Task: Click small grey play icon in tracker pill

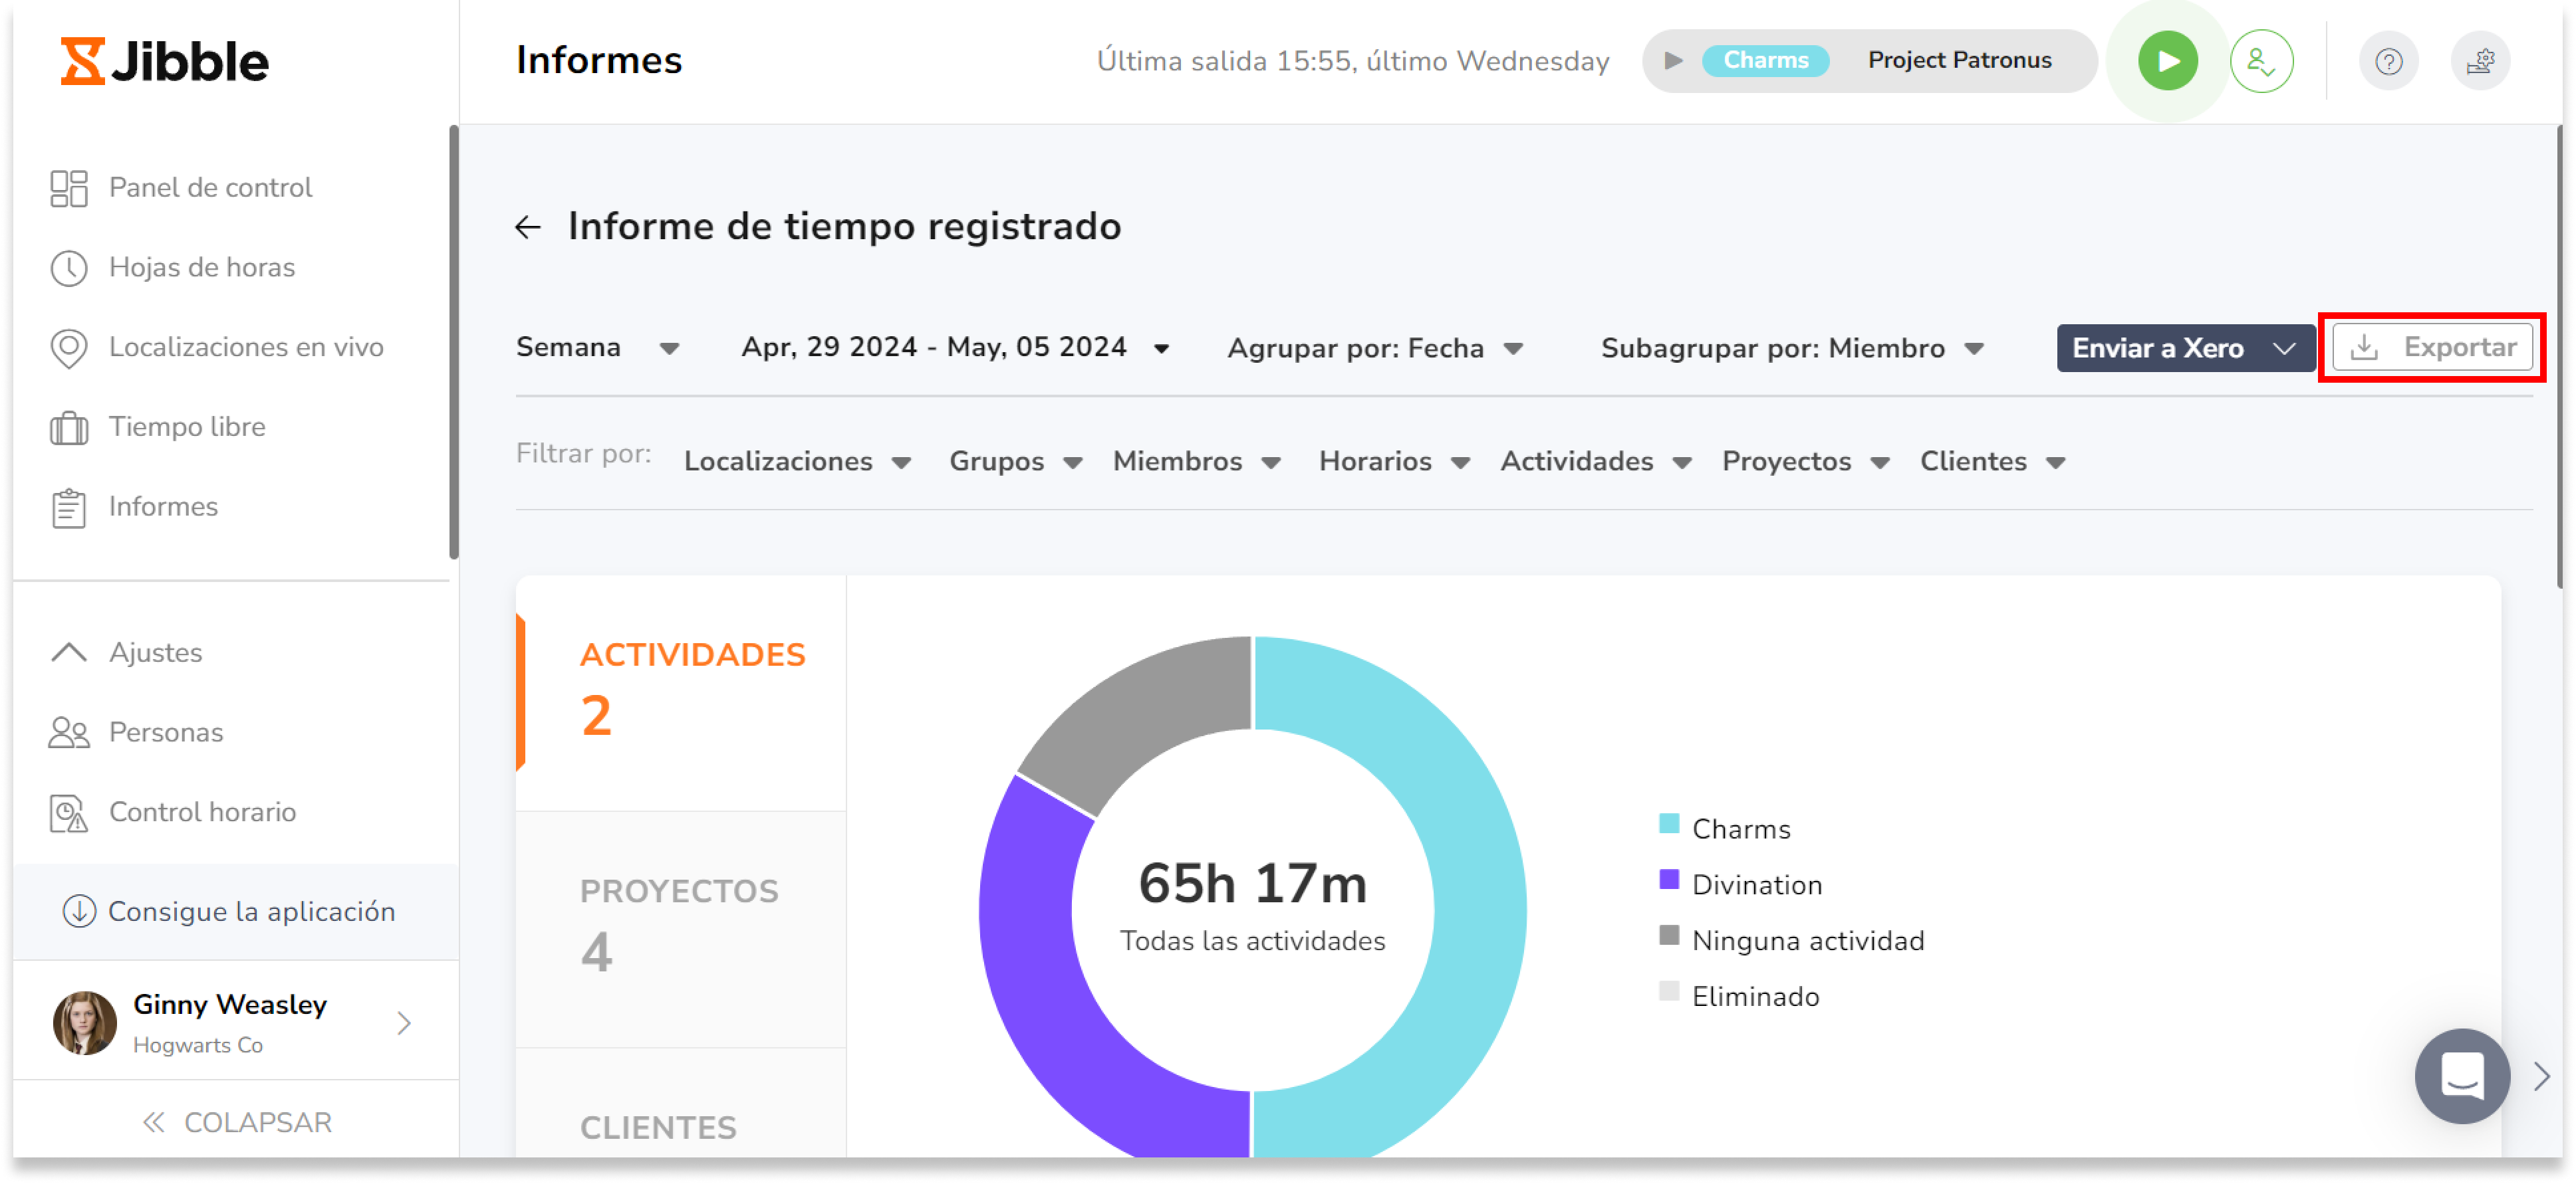Action: point(1673,61)
